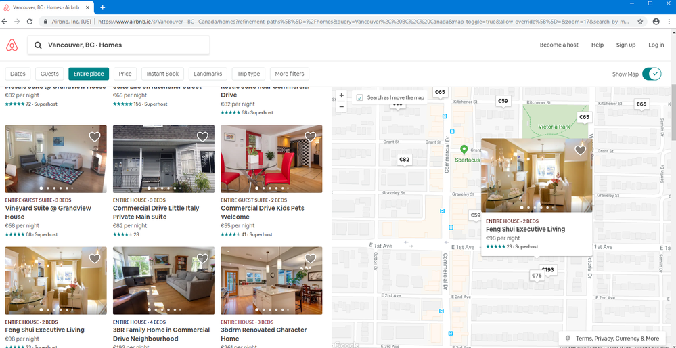Viewport: 676px width, 348px height.
Task: Heart the Commercial Drive Little Italy listing
Action: 202,137
